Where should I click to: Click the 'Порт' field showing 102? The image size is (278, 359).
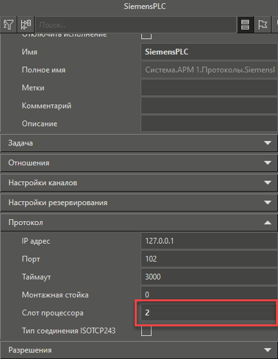[209, 259]
